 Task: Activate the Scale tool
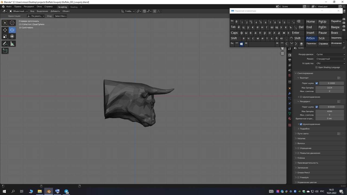5,36
